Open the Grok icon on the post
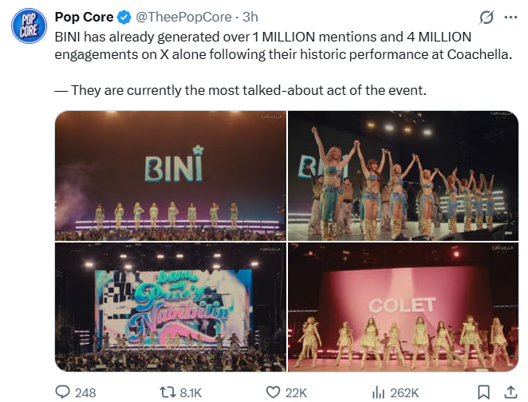Image resolution: width=528 pixels, height=402 pixels. pos(484,17)
